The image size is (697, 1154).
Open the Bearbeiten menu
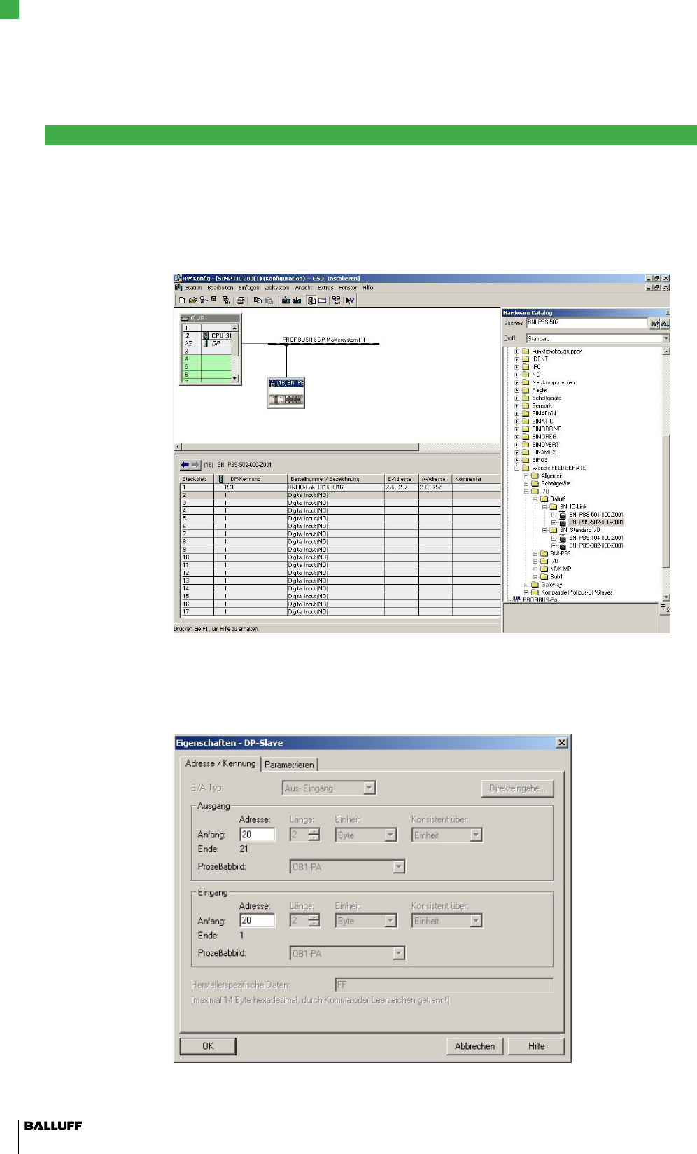(x=220, y=288)
